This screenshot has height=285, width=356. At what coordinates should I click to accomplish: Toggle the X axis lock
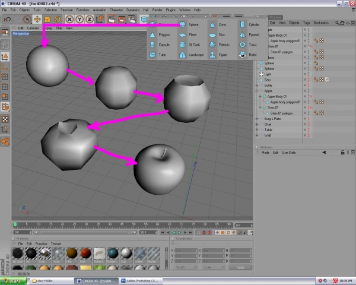[x=69, y=20]
